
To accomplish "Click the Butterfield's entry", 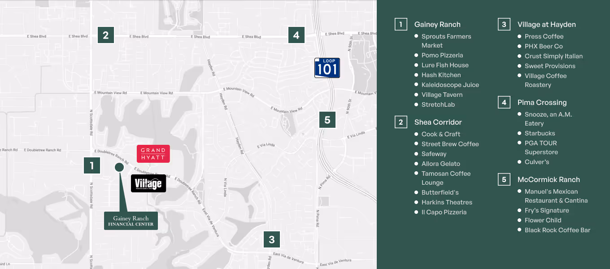I will tap(440, 192).
